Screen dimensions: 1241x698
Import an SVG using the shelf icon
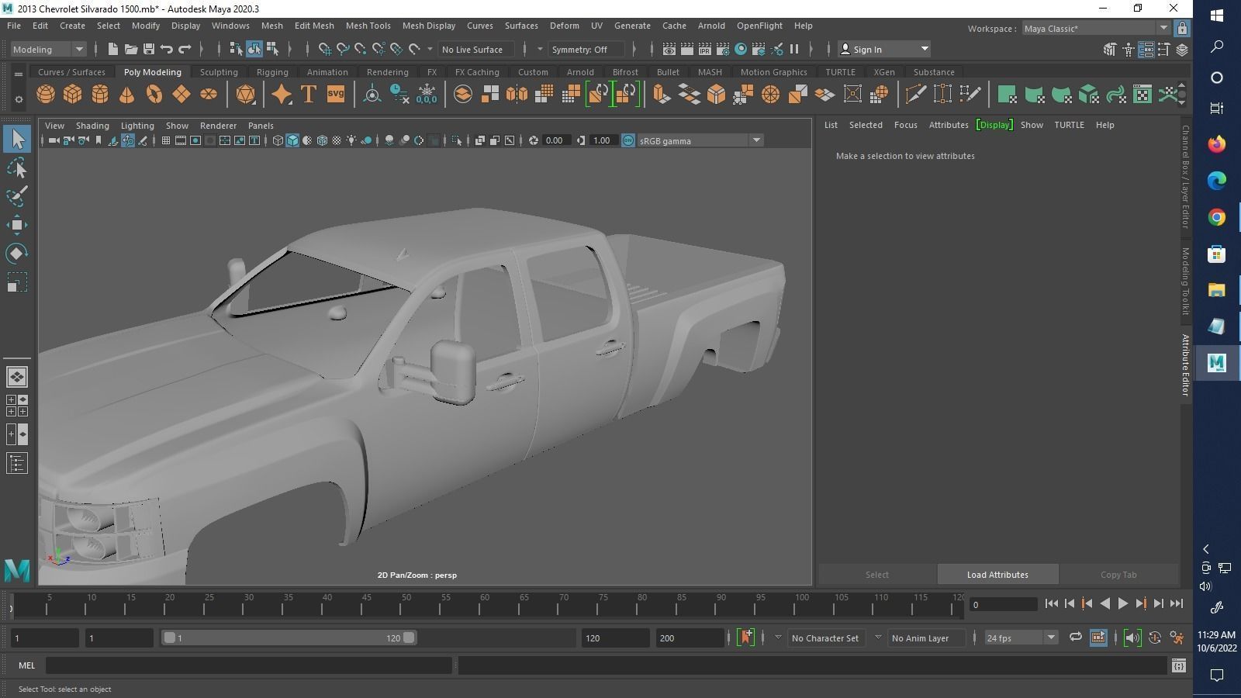point(335,95)
